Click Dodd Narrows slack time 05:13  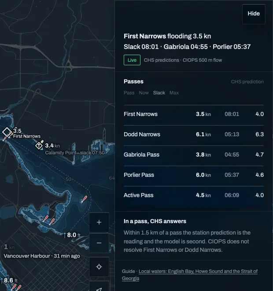[x=232, y=134]
